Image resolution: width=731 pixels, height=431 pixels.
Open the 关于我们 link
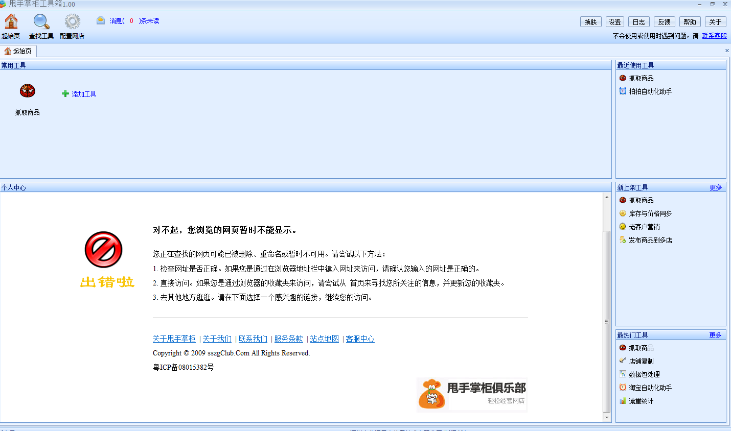point(217,339)
